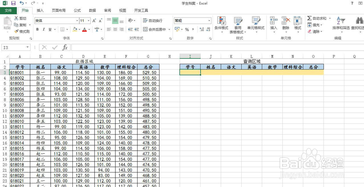Image resolution: width=364 pixels, height=187 pixels.
Task: Click the Format cells (格式) icon
Action: click(298, 20)
